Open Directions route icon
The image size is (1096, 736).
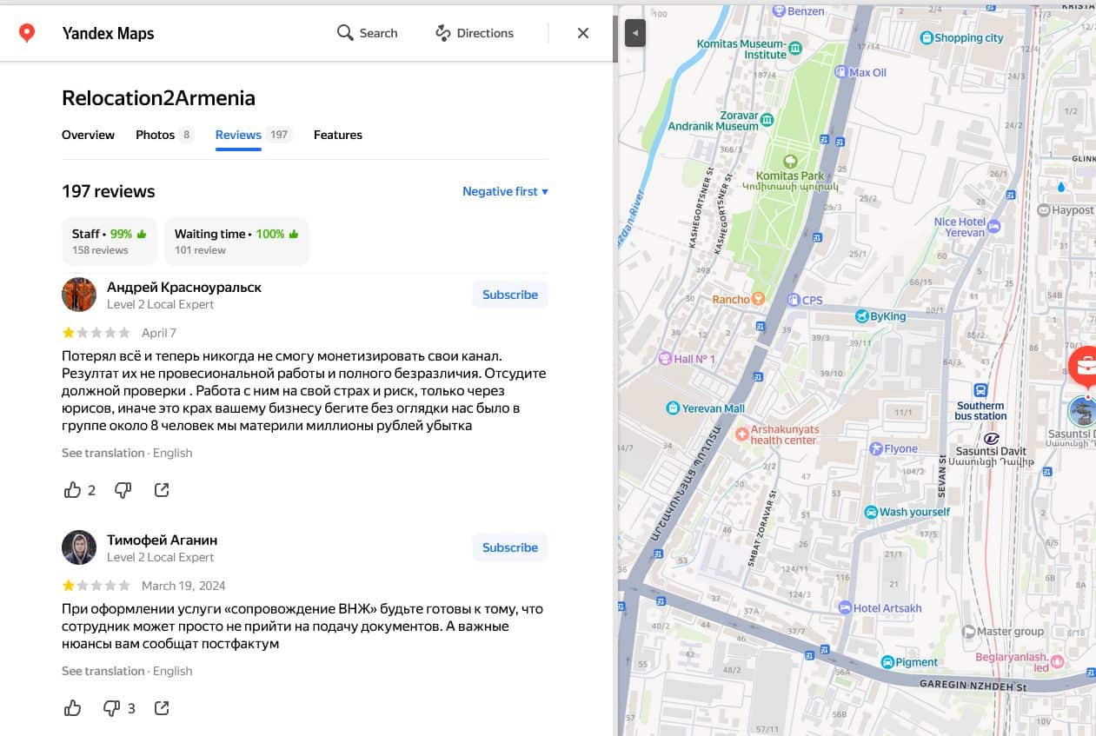click(443, 33)
